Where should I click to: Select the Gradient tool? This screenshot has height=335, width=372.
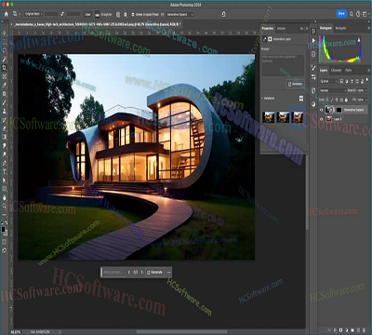pos(5,137)
